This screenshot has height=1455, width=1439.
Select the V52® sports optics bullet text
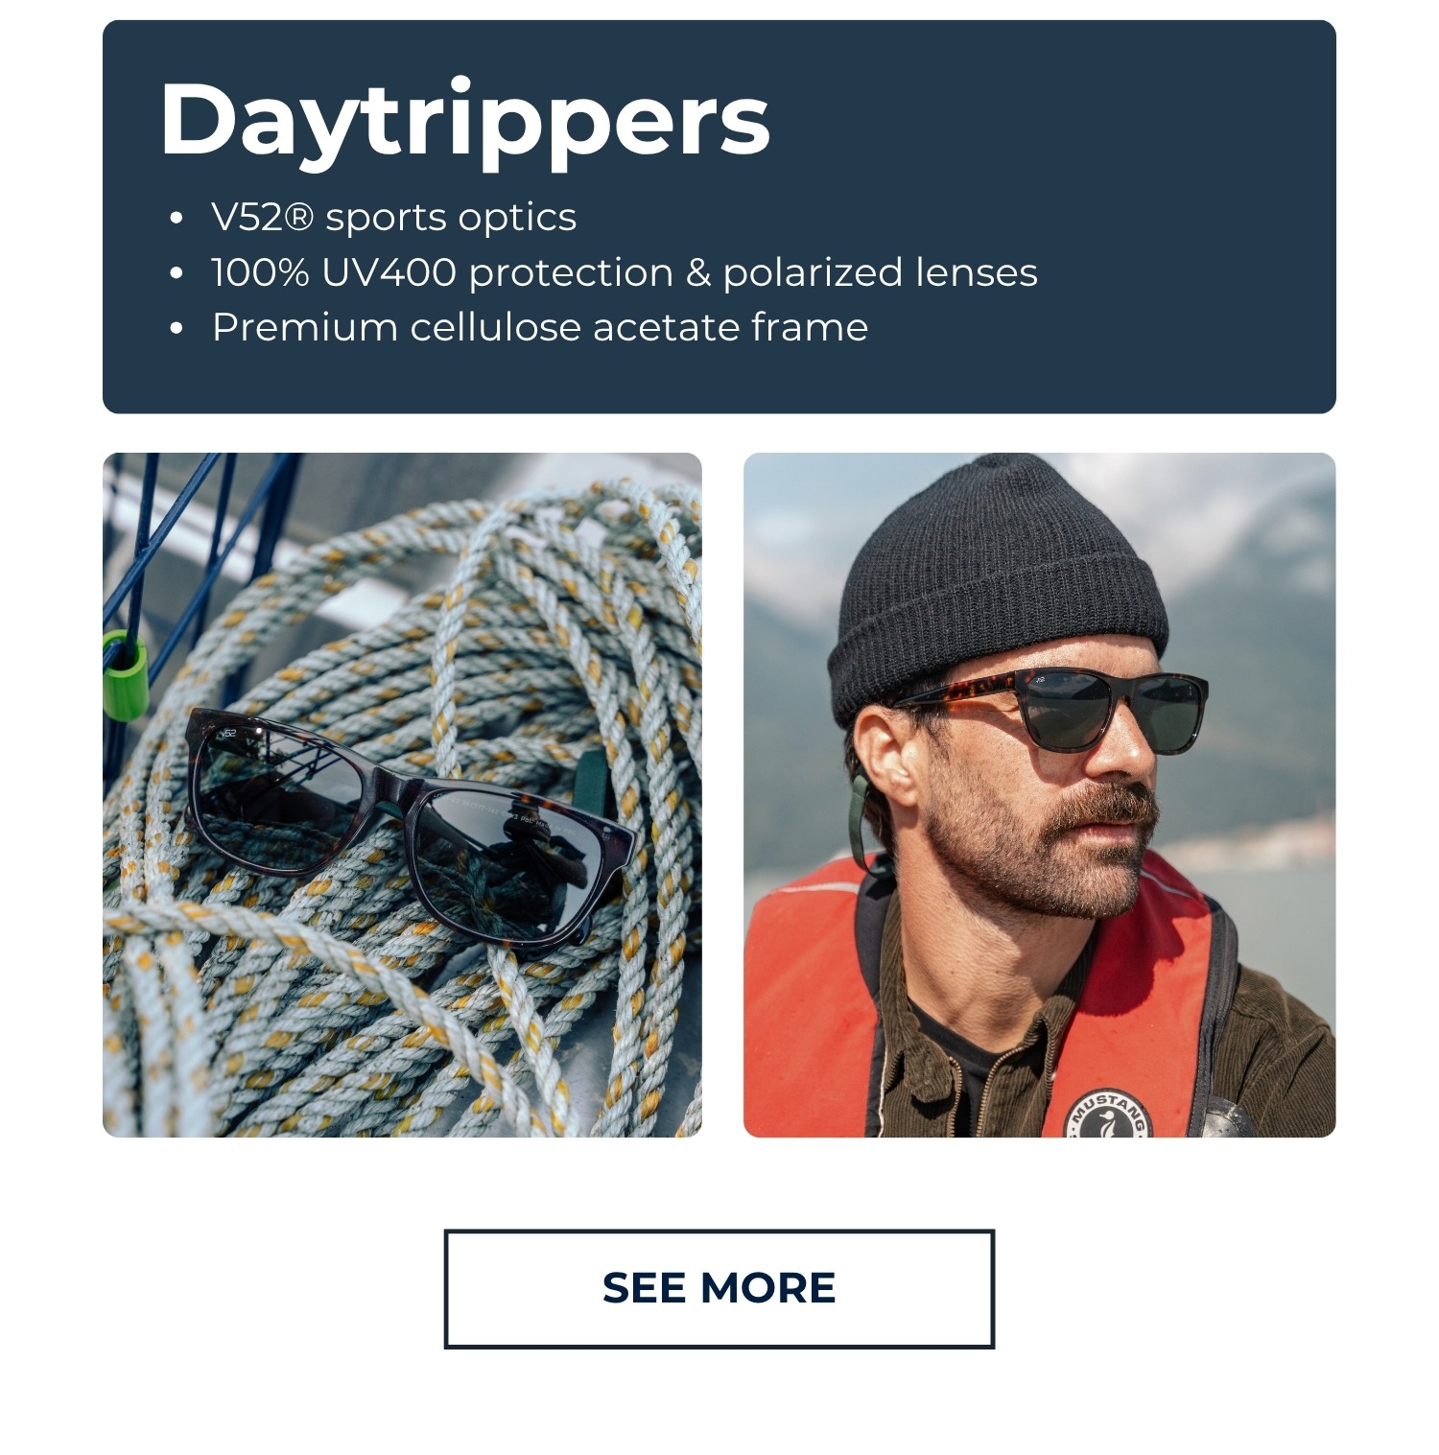coord(393,217)
